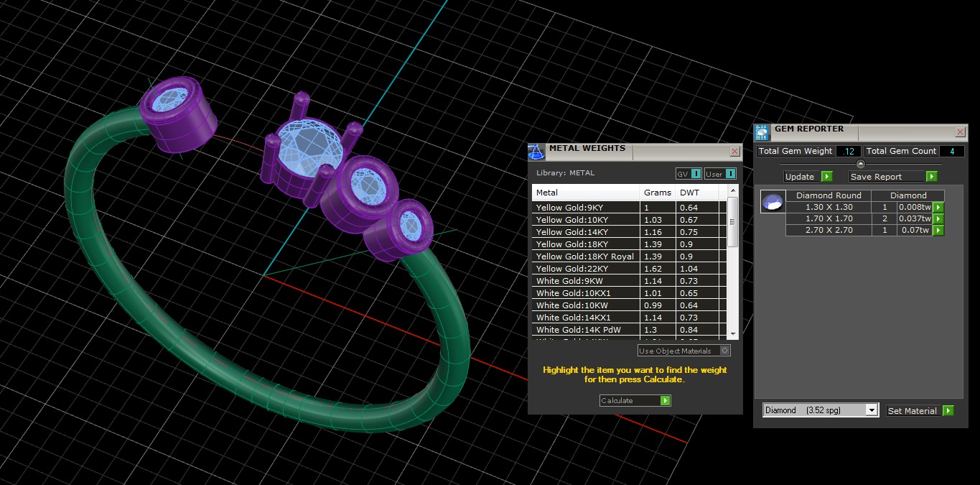Click the Calculate button in Metal Weights
The image size is (980, 485).
coord(635,401)
